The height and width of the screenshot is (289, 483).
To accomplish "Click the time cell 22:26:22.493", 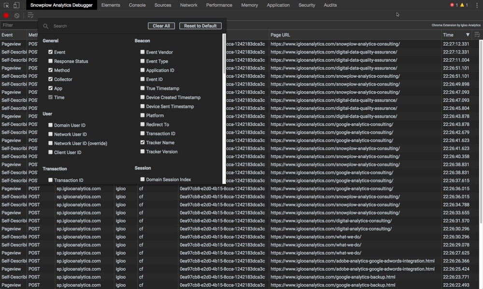I will point(456,285).
